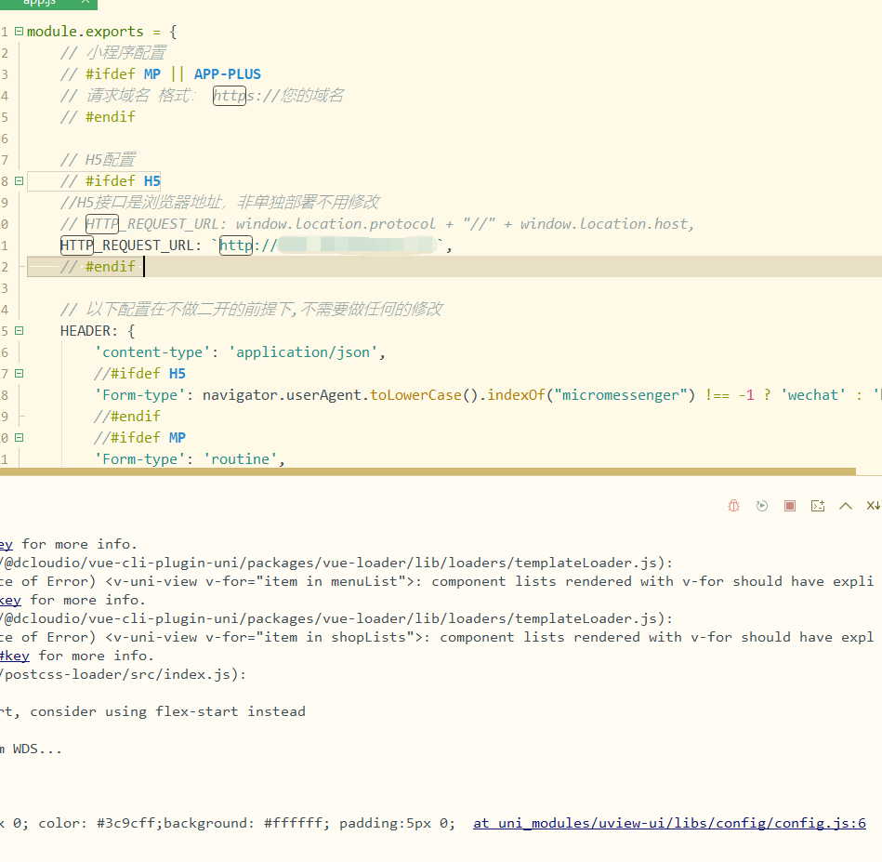This screenshot has width=882, height=862.
Task: Collapse the module.exports code block
Action: [x=20, y=32]
